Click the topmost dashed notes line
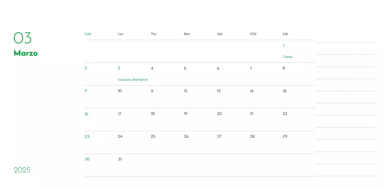384x188 pixels. [x=345, y=43]
